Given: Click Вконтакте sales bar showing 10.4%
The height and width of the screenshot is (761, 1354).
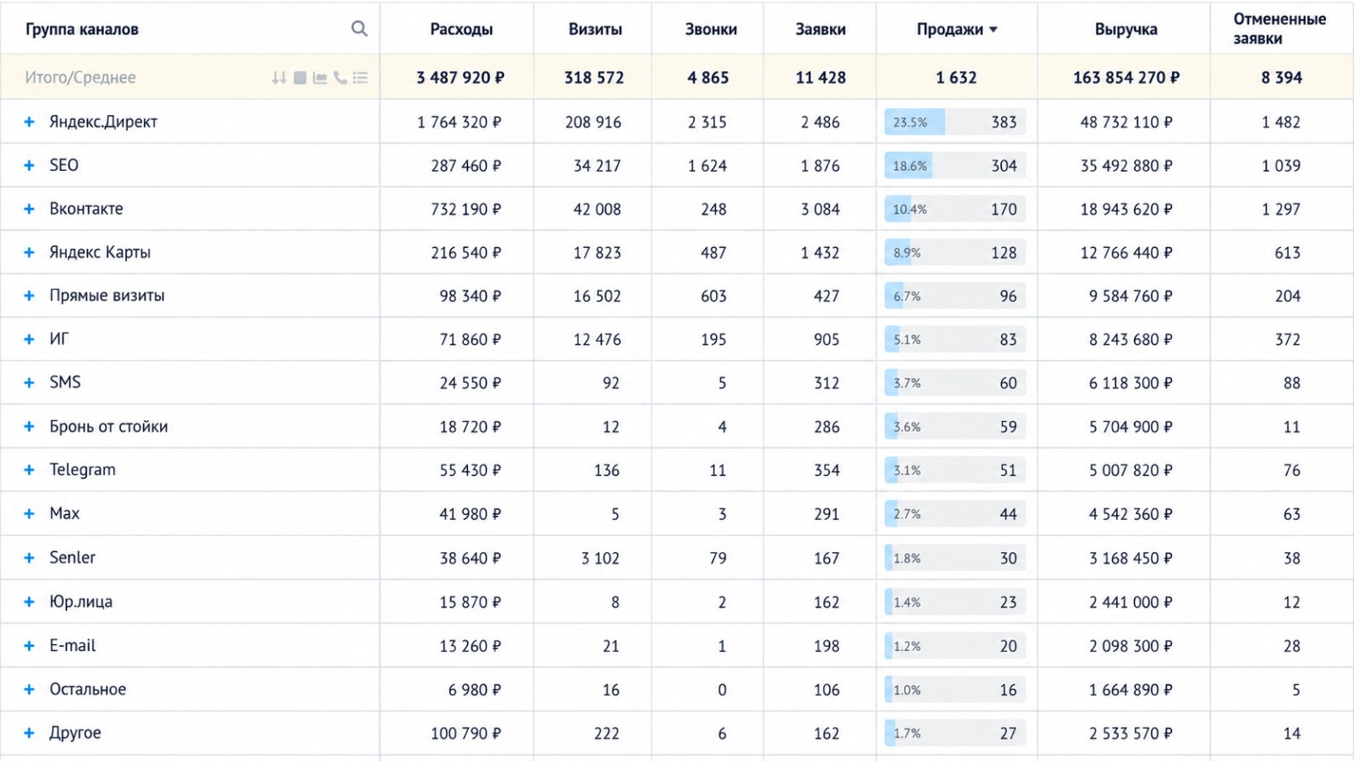Looking at the screenshot, I should click(x=955, y=209).
